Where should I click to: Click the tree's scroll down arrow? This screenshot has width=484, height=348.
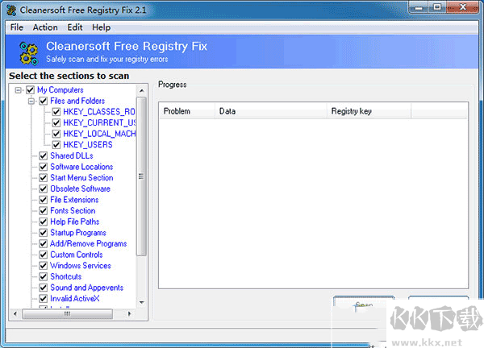(x=142, y=302)
